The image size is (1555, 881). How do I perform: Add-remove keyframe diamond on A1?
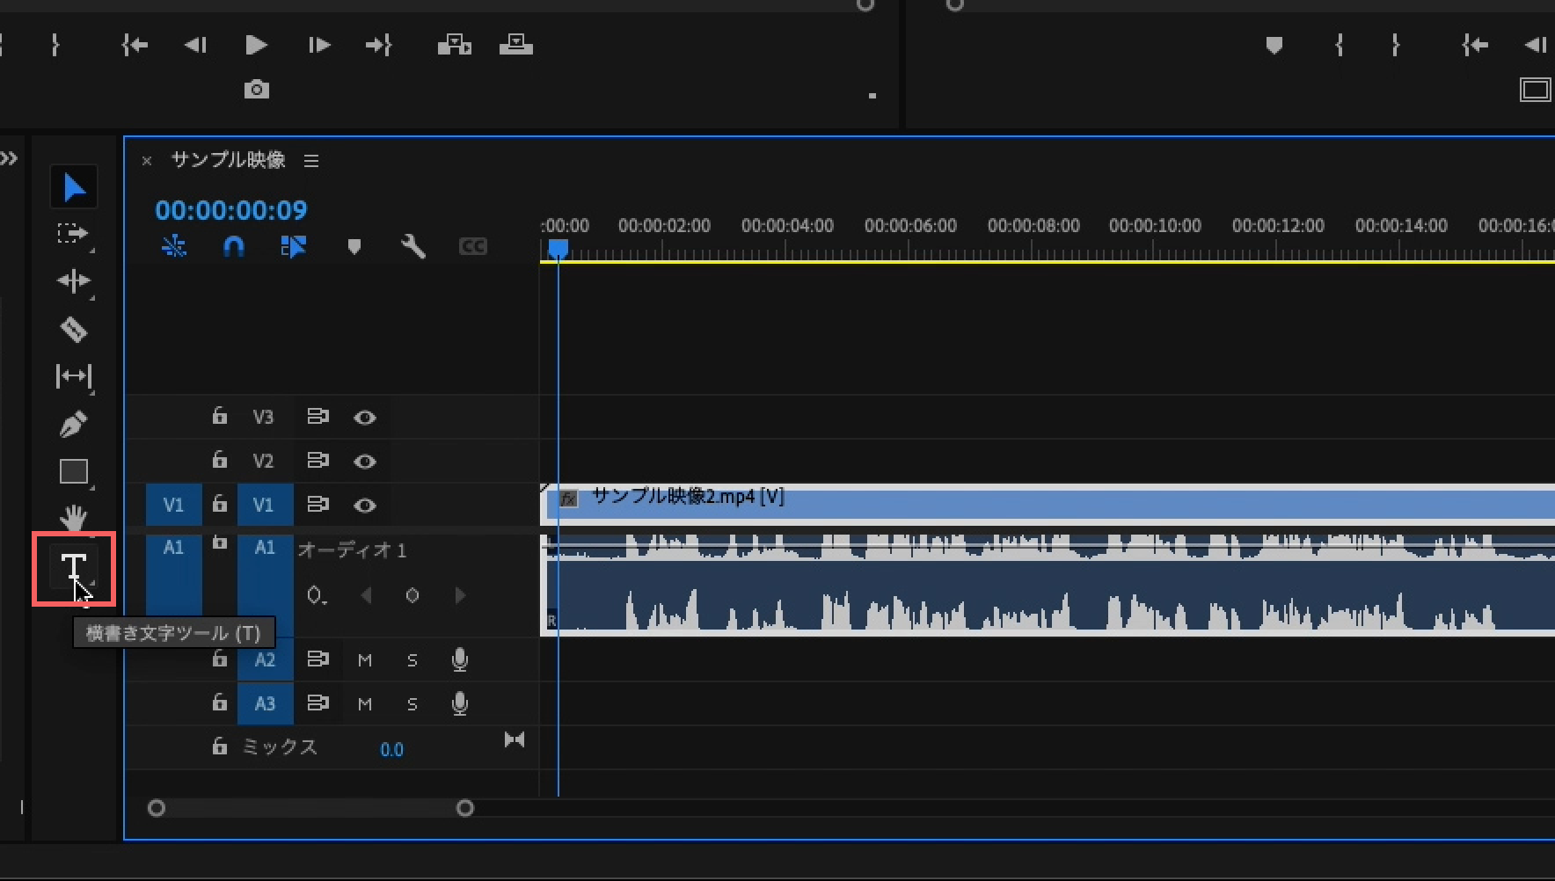pos(412,596)
